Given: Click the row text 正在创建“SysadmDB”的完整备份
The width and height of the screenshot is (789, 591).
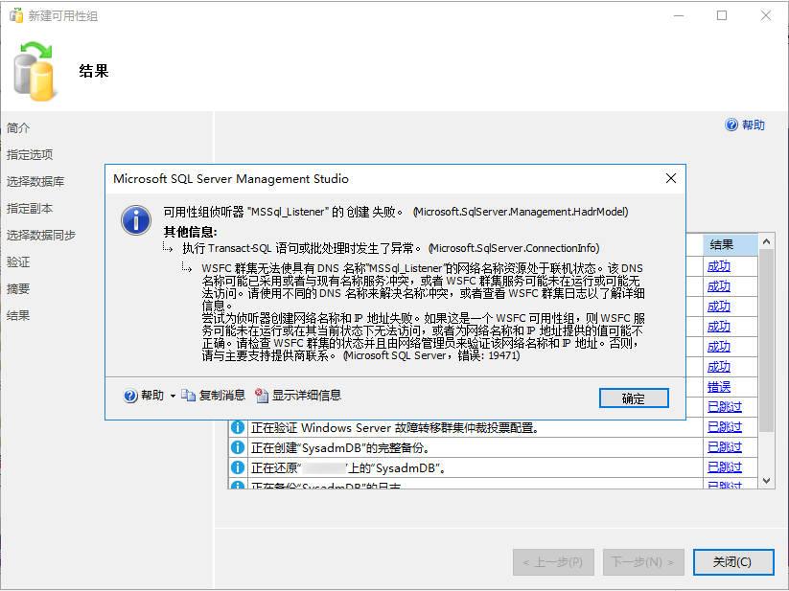Looking at the screenshot, I should click(x=340, y=447).
